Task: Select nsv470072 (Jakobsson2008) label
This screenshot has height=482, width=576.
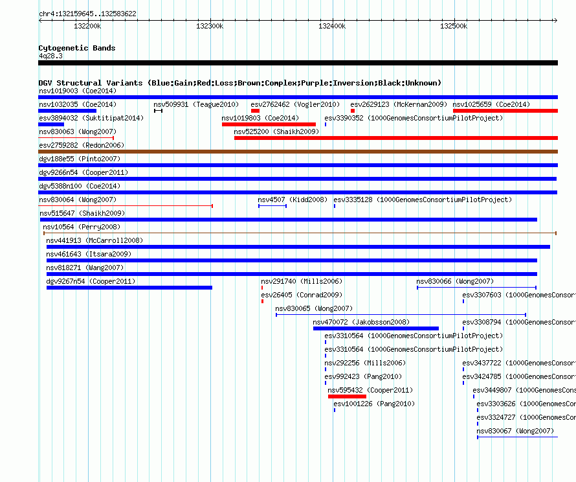Action: pos(361,322)
